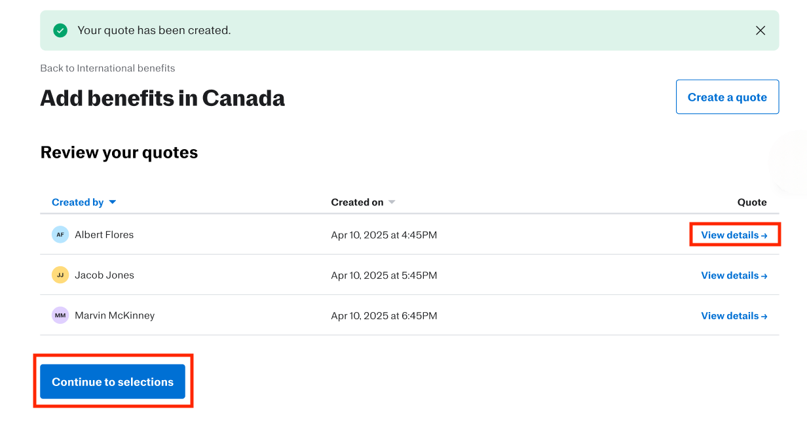The width and height of the screenshot is (807, 437).
Task: Open Marvin McKinney's quote details
Action: coord(734,315)
